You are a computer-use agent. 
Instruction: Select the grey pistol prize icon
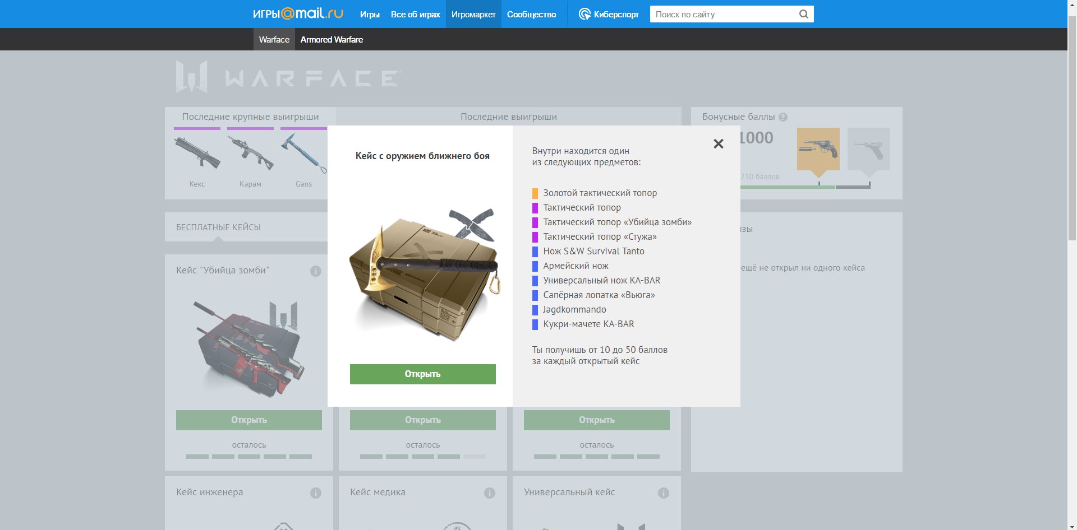[869, 149]
